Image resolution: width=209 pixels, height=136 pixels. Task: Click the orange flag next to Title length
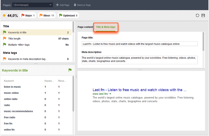[5, 39]
